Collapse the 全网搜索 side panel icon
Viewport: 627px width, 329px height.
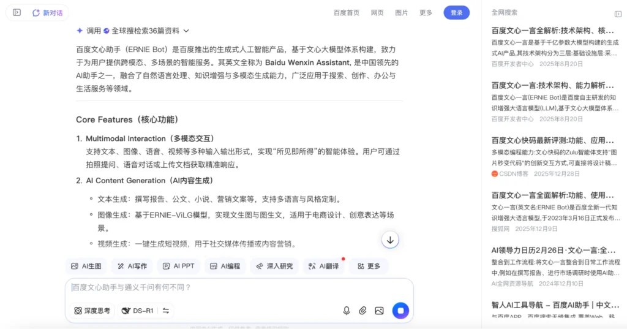[618, 14]
